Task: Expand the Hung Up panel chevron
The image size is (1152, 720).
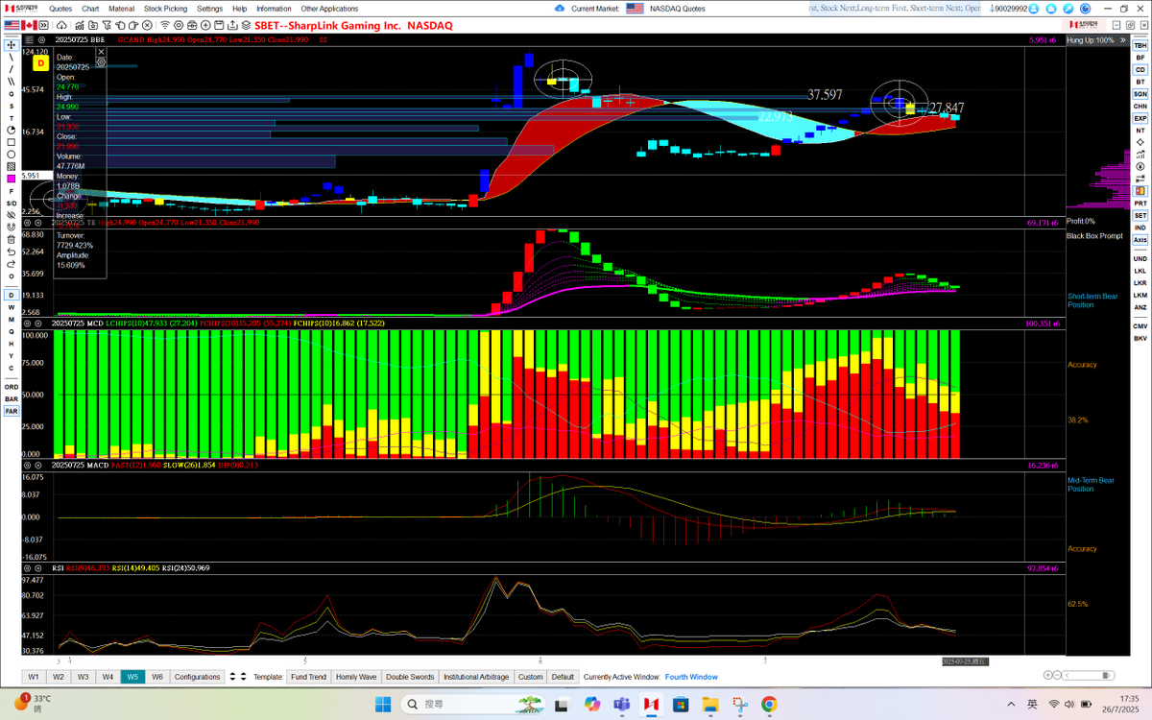Action: [1122, 40]
